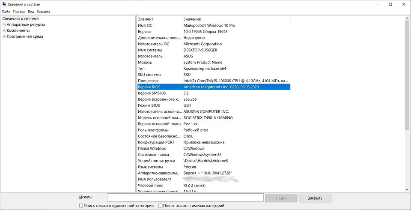The width and height of the screenshot is (411, 210).
Task: Expand the Программная среда tree node
Action: coord(4,37)
